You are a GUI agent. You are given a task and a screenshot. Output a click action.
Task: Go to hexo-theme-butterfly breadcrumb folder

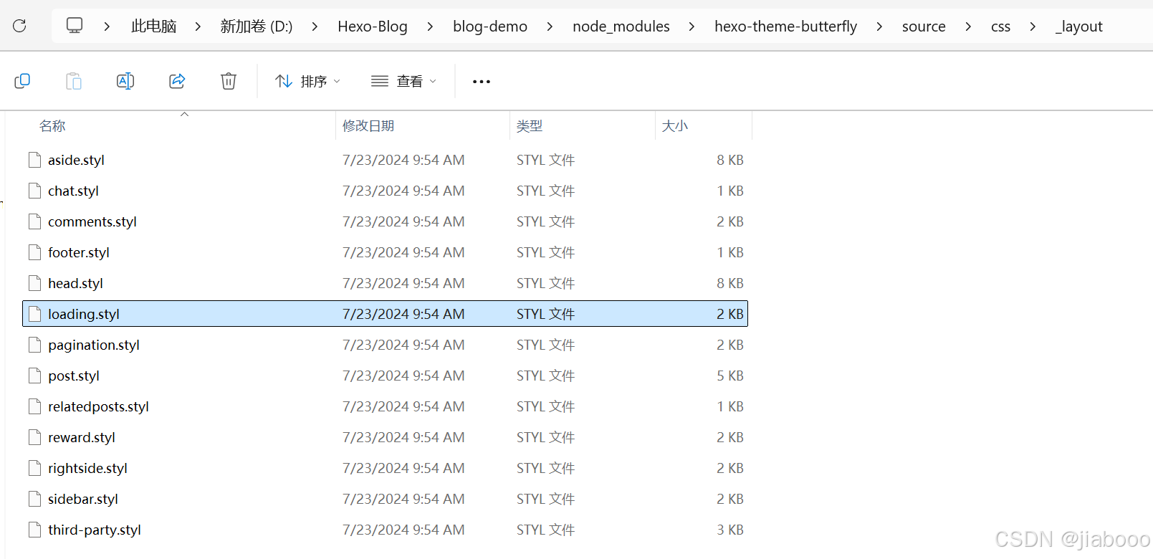(785, 27)
